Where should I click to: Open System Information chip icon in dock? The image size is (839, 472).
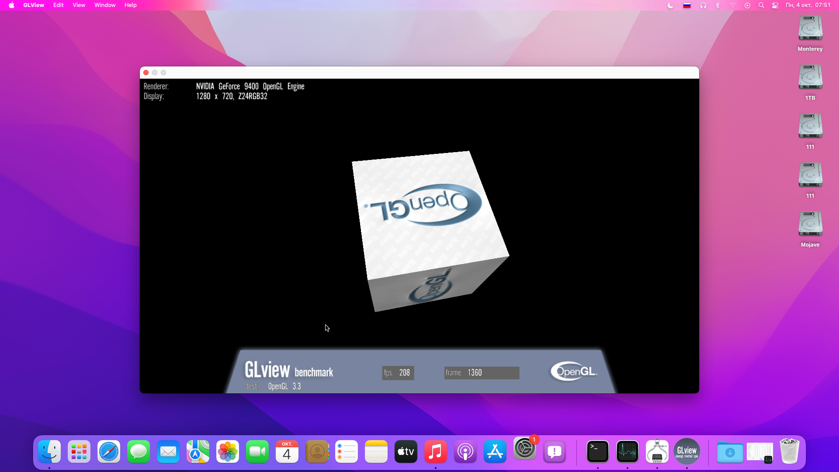click(657, 451)
